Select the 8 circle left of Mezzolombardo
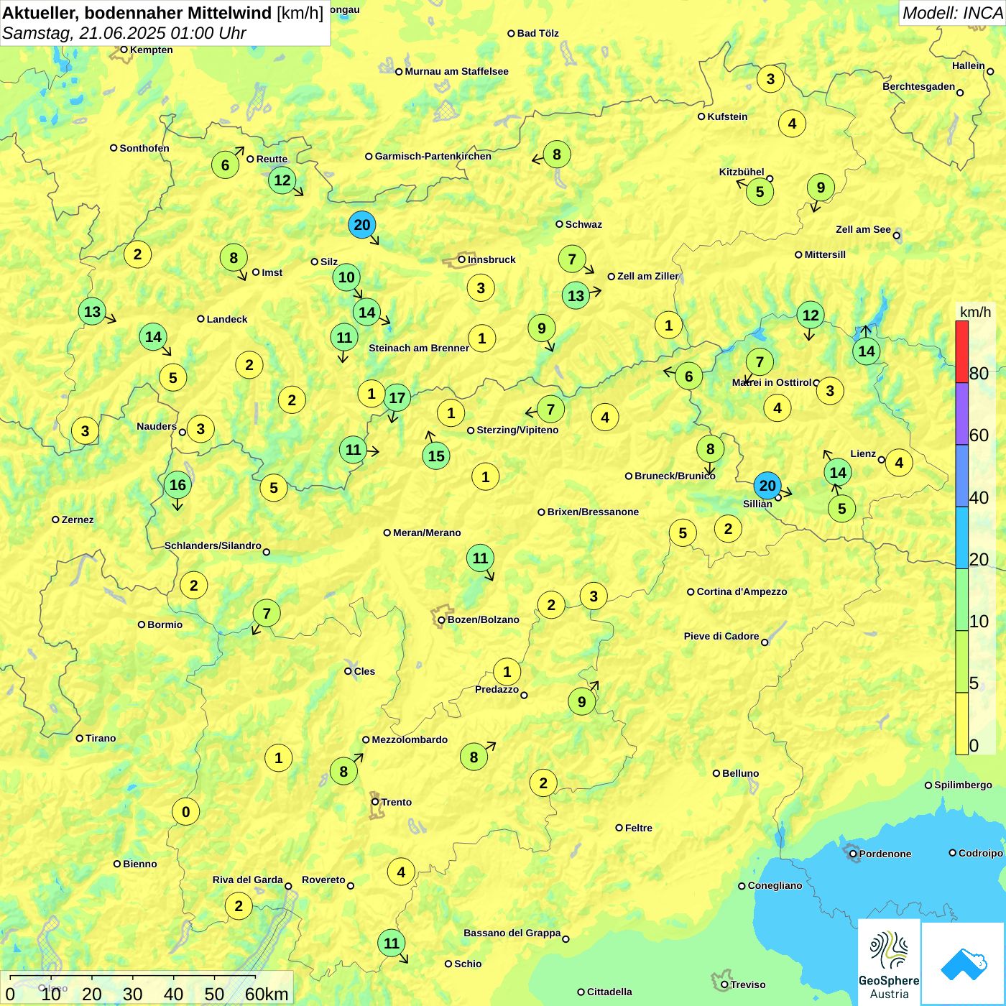 [x=343, y=771]
